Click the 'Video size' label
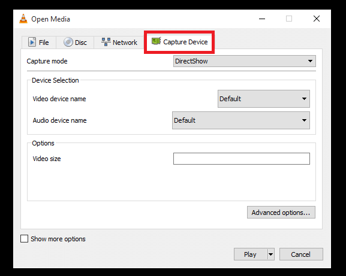The image size is (346, 276). tap(47, 159)
